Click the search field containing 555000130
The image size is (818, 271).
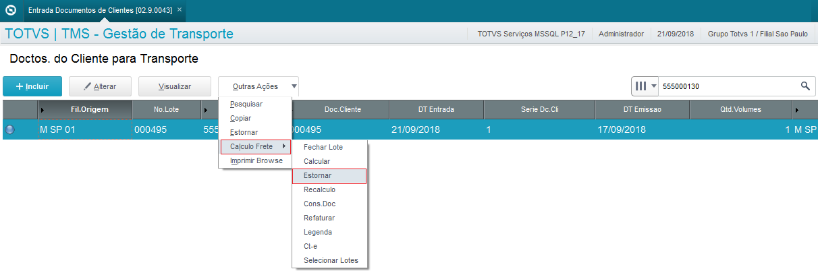click(727, 86)
